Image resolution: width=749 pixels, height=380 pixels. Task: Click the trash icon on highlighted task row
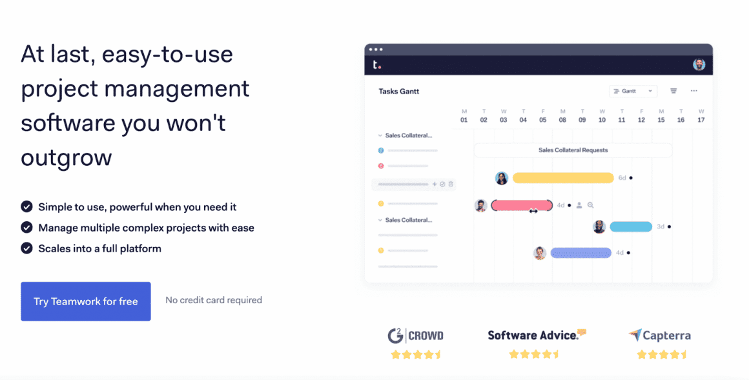[x=451, y=184]
